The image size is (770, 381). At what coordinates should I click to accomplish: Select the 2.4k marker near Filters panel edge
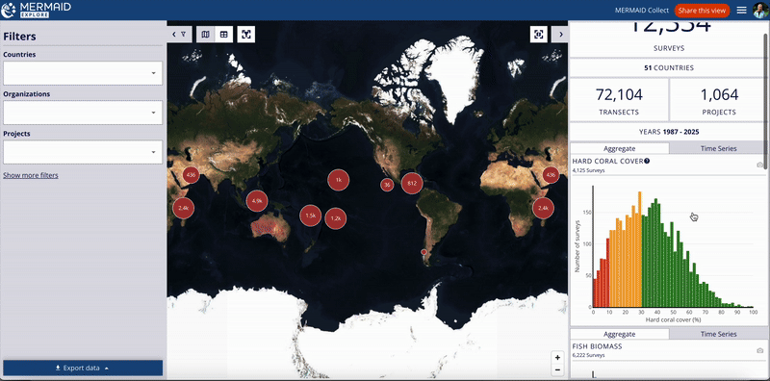183,208
